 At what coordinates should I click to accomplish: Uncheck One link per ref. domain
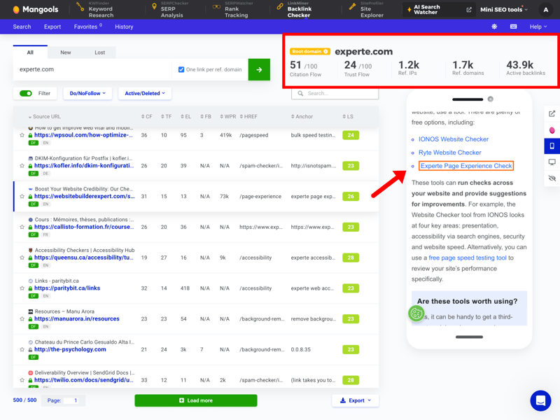[181, 69]
